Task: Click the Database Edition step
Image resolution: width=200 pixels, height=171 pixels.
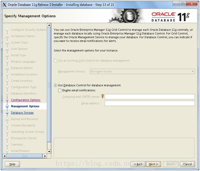Action: (22, 68)
